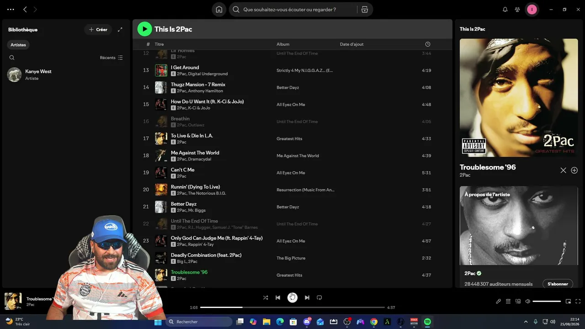This screenshot has height=329, width=585.
Task: Open Discord from the taskbar
Action: click(307, 322)
